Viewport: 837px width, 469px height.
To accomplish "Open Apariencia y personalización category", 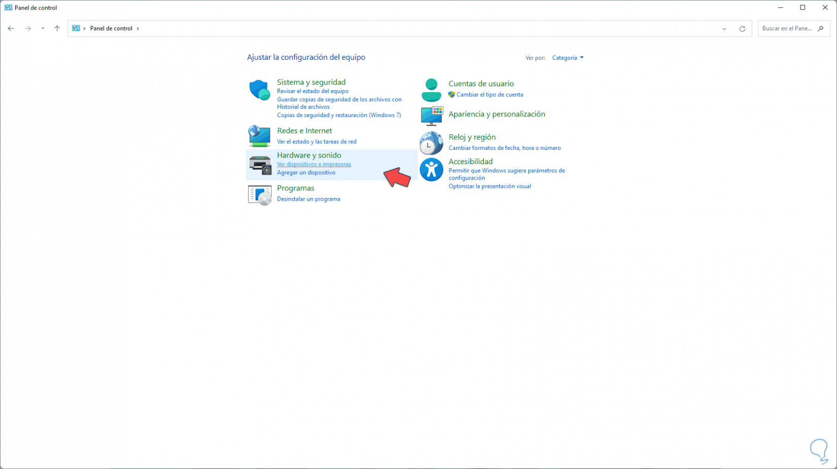I will (497, 114).
